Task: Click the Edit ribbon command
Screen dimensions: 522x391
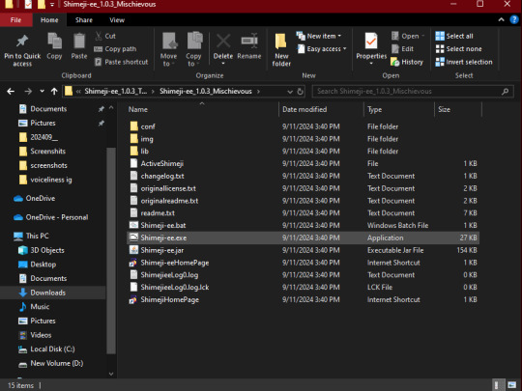Action: [402, 49]
